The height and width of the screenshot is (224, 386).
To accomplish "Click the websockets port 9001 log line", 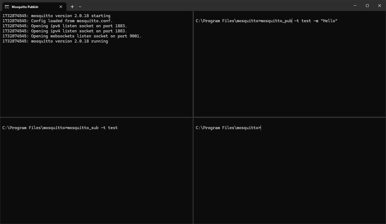I will pyautogui.click(x=71, y=36).
